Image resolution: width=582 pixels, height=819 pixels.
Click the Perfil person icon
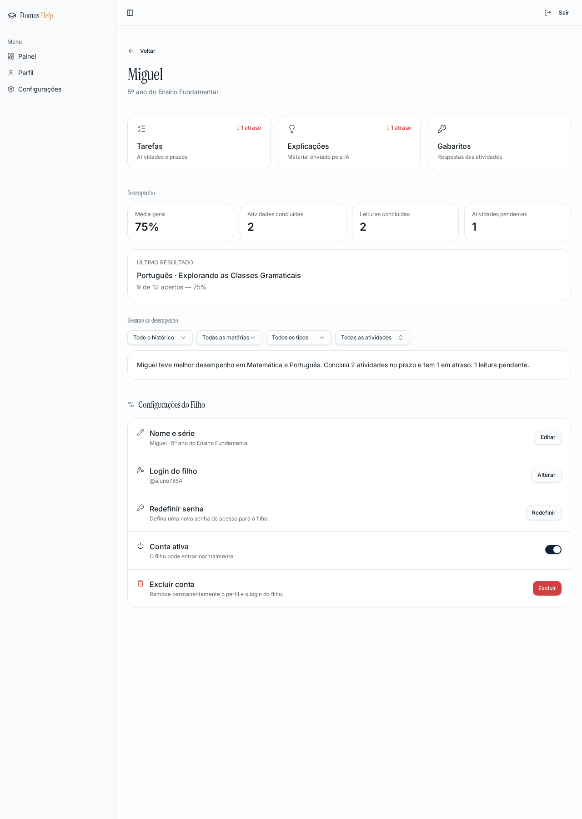[x=11, y=73]
